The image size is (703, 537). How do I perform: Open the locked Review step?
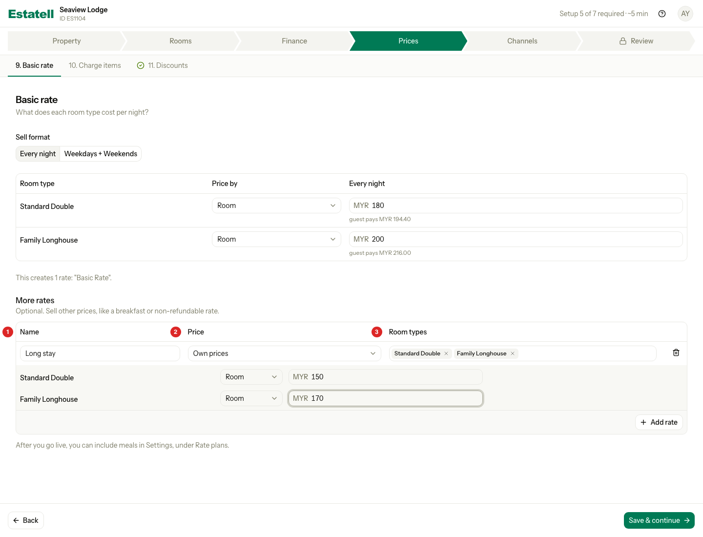(636, 41)
